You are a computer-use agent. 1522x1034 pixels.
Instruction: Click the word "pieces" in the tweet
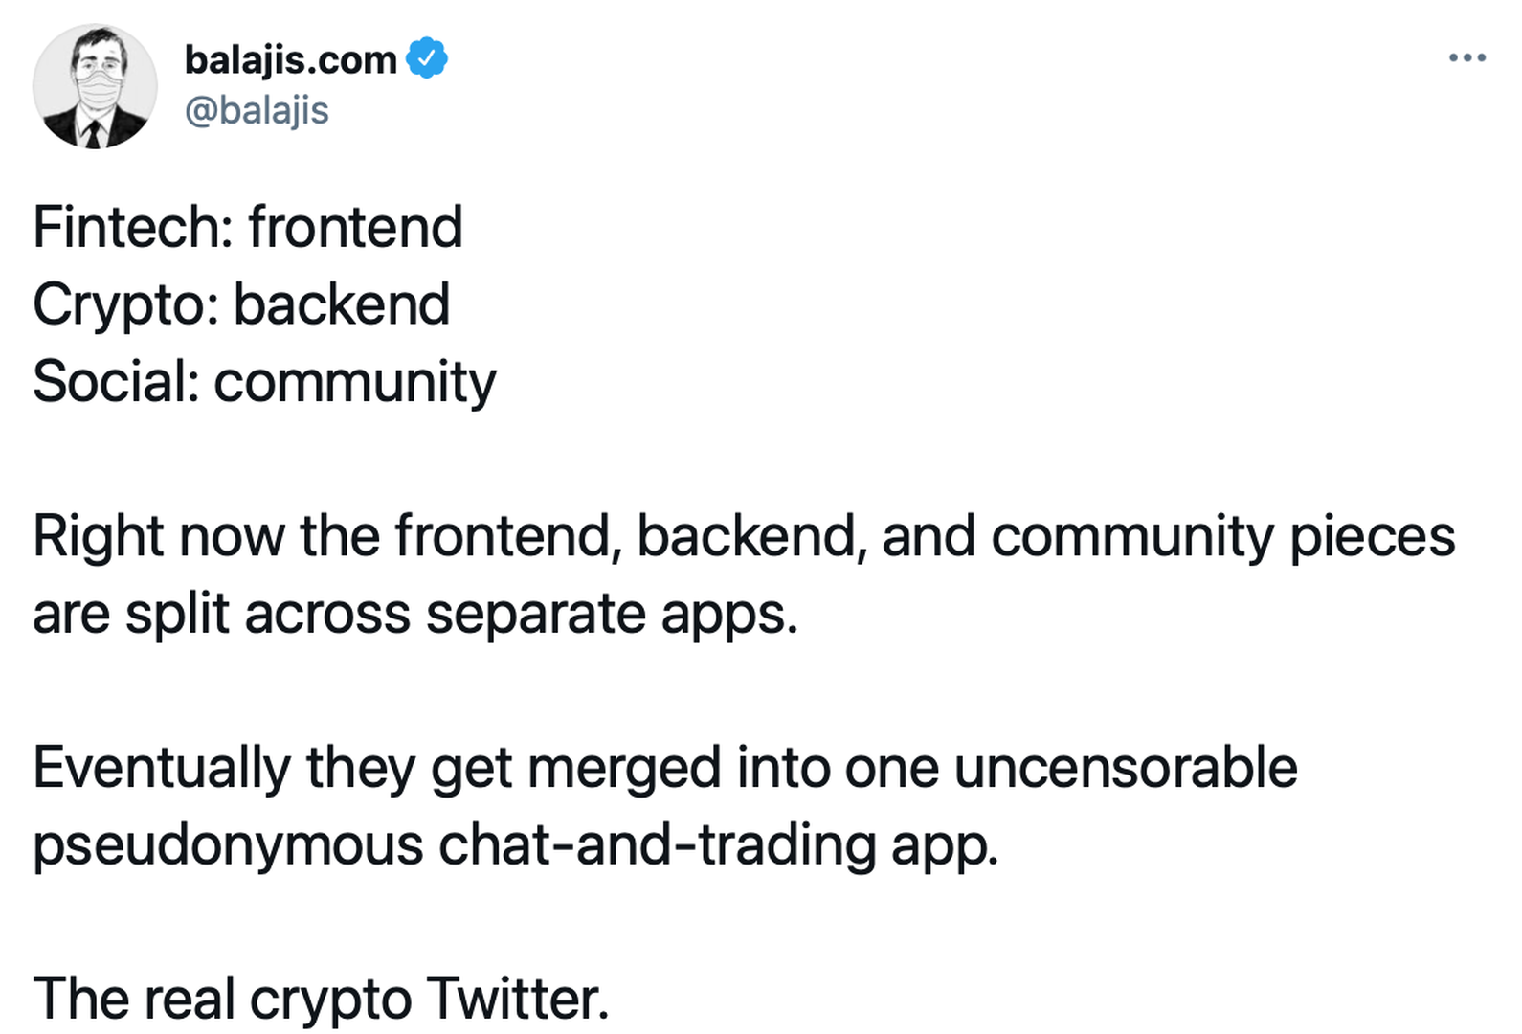[1372, 536]
